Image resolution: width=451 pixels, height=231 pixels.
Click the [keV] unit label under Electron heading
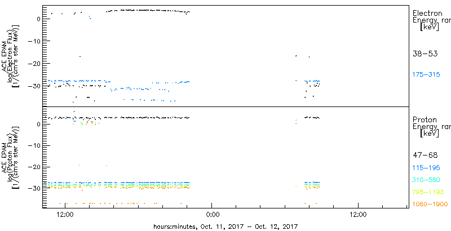[x=430, y=27]
